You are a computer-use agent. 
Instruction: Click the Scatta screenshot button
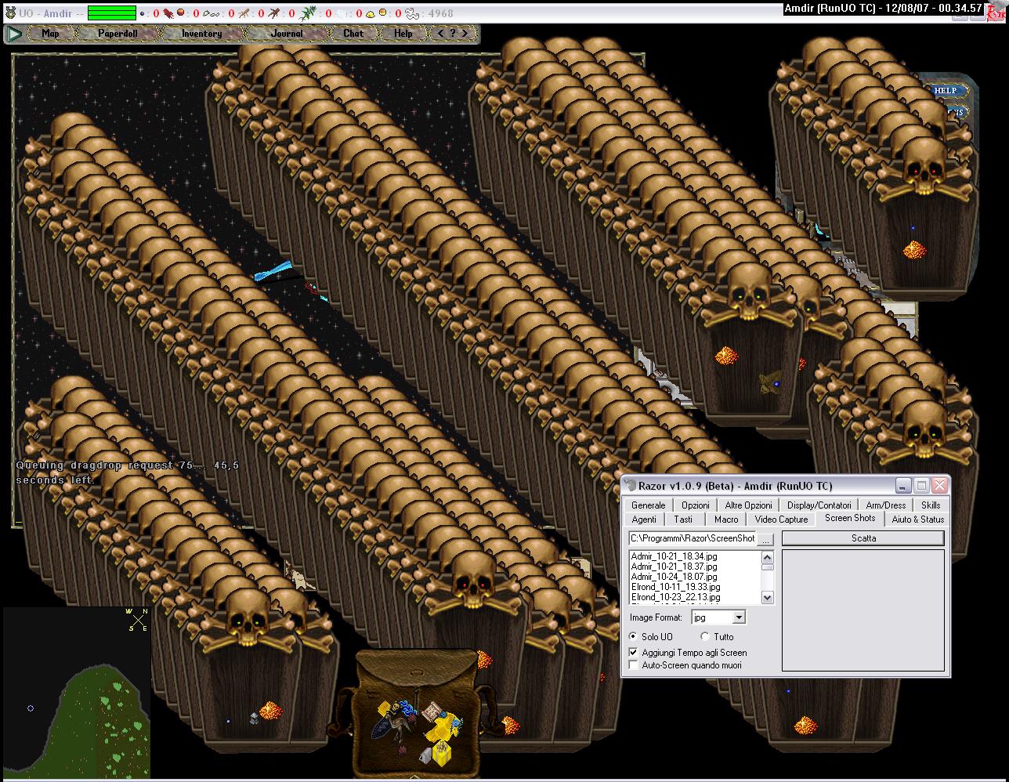point(863,538)
